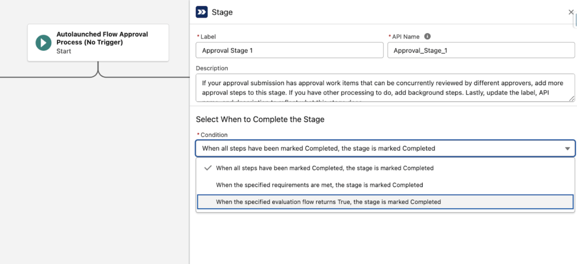Click the checkmark beside the selected condition option
577x264 pixels.
[x=208, y=168]
